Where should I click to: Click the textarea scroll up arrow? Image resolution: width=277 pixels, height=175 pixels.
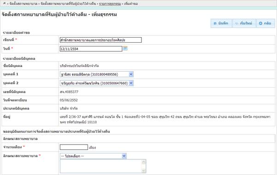point(144,162)
